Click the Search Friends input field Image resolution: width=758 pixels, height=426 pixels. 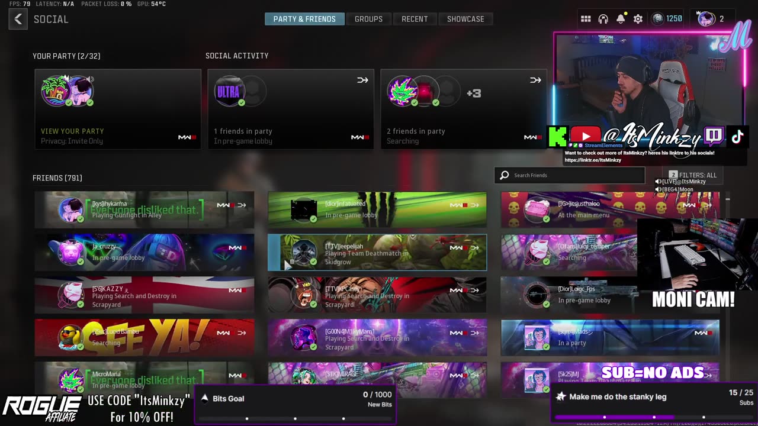click(570, 175)
